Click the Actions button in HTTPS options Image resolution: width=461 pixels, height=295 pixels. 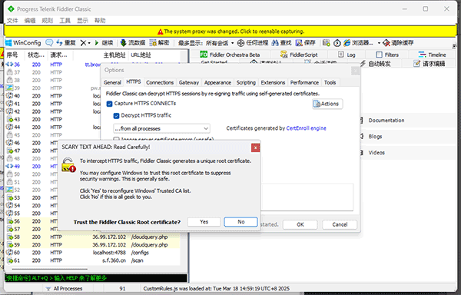pos(327,104)
